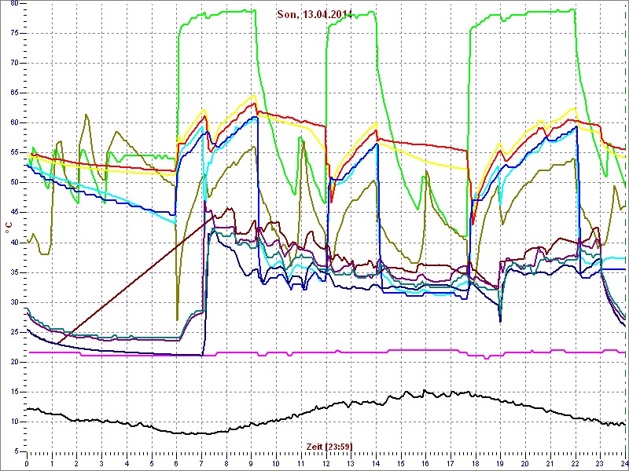This screenshot has height=471, width=629.
Task: Click hour 21 on the time axis
Action: click(551, 462)
